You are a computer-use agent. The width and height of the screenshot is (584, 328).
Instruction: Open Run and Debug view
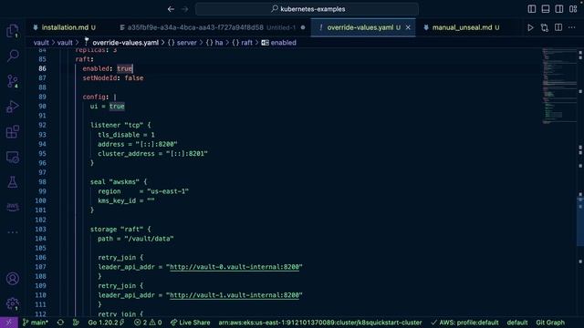click(x=13, y=107)
